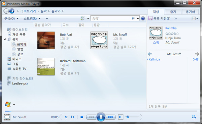Switch to the 굽기 burn tab

coord(173,12)
